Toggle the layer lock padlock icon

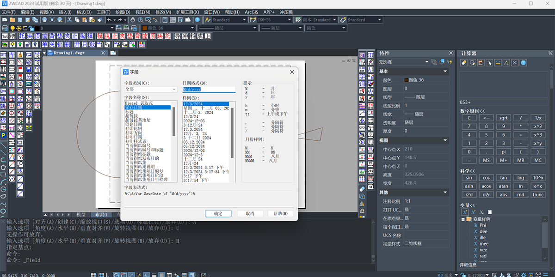[31, 28]
